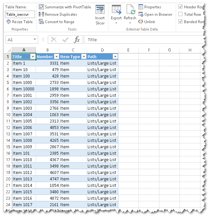Open the Number column filter dropdown

(x=56, y=57)
